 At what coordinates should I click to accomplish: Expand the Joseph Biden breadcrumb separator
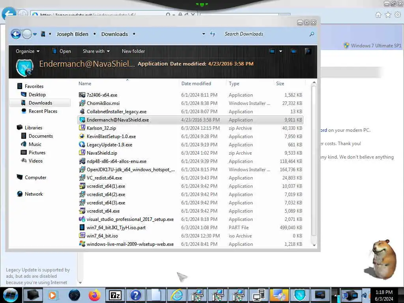(95, 34)
